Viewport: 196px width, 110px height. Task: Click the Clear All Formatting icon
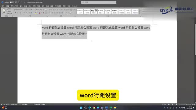point(41,9)
